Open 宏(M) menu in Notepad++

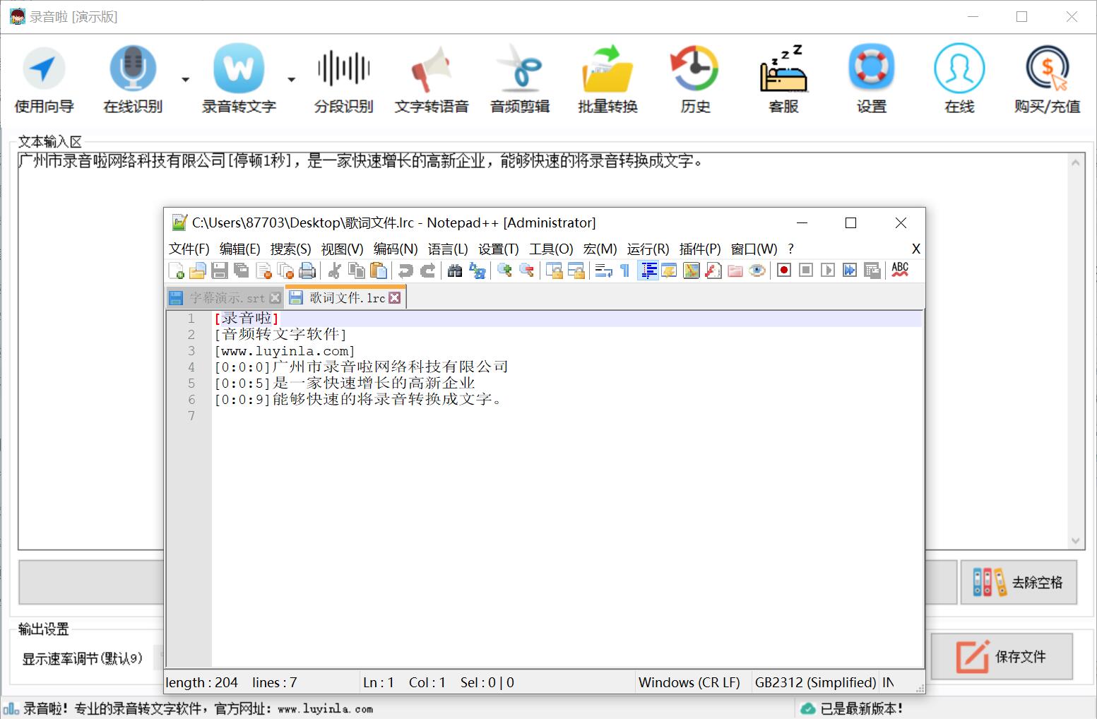click(600, 249)
